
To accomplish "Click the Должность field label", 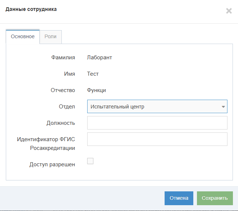I will (x=61, y=123).
